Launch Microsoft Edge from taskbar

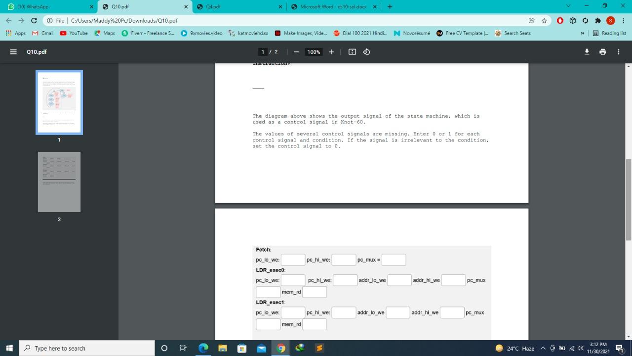[203, 348]
